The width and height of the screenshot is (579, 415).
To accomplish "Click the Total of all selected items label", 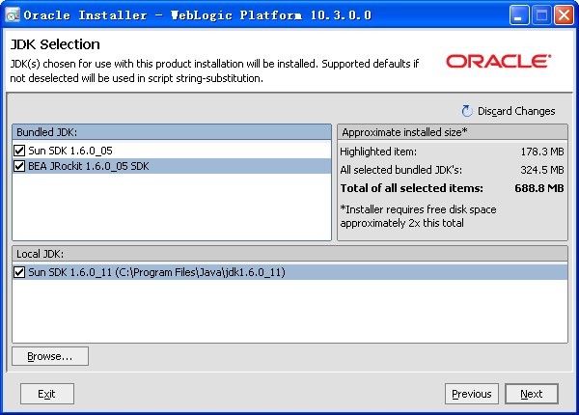I will coord(411,188).
